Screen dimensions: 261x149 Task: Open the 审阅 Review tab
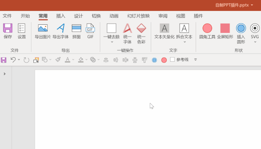[x=163, y=16]
